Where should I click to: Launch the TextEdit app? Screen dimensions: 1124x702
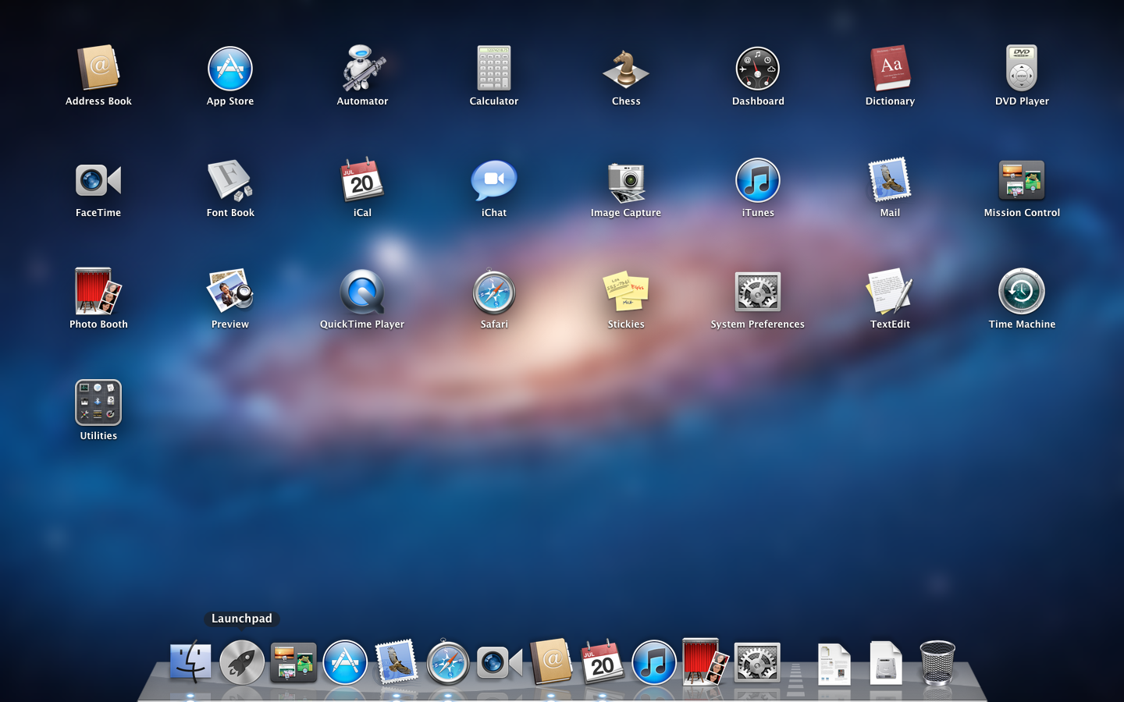pos(890,292)
